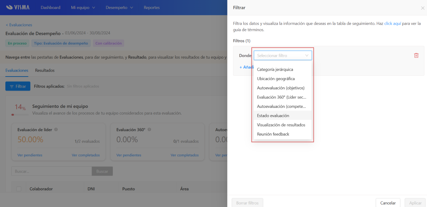Click the Buscar... search input field
The width and height of the screenshot is (427, 207).
(52, 171)
